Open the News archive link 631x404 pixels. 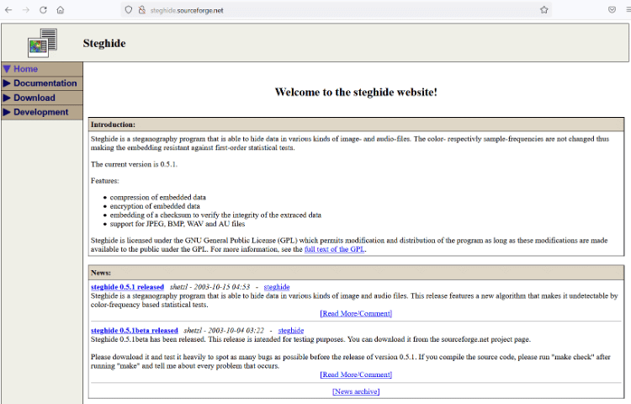pyautogui.click(x=356, y=391)
